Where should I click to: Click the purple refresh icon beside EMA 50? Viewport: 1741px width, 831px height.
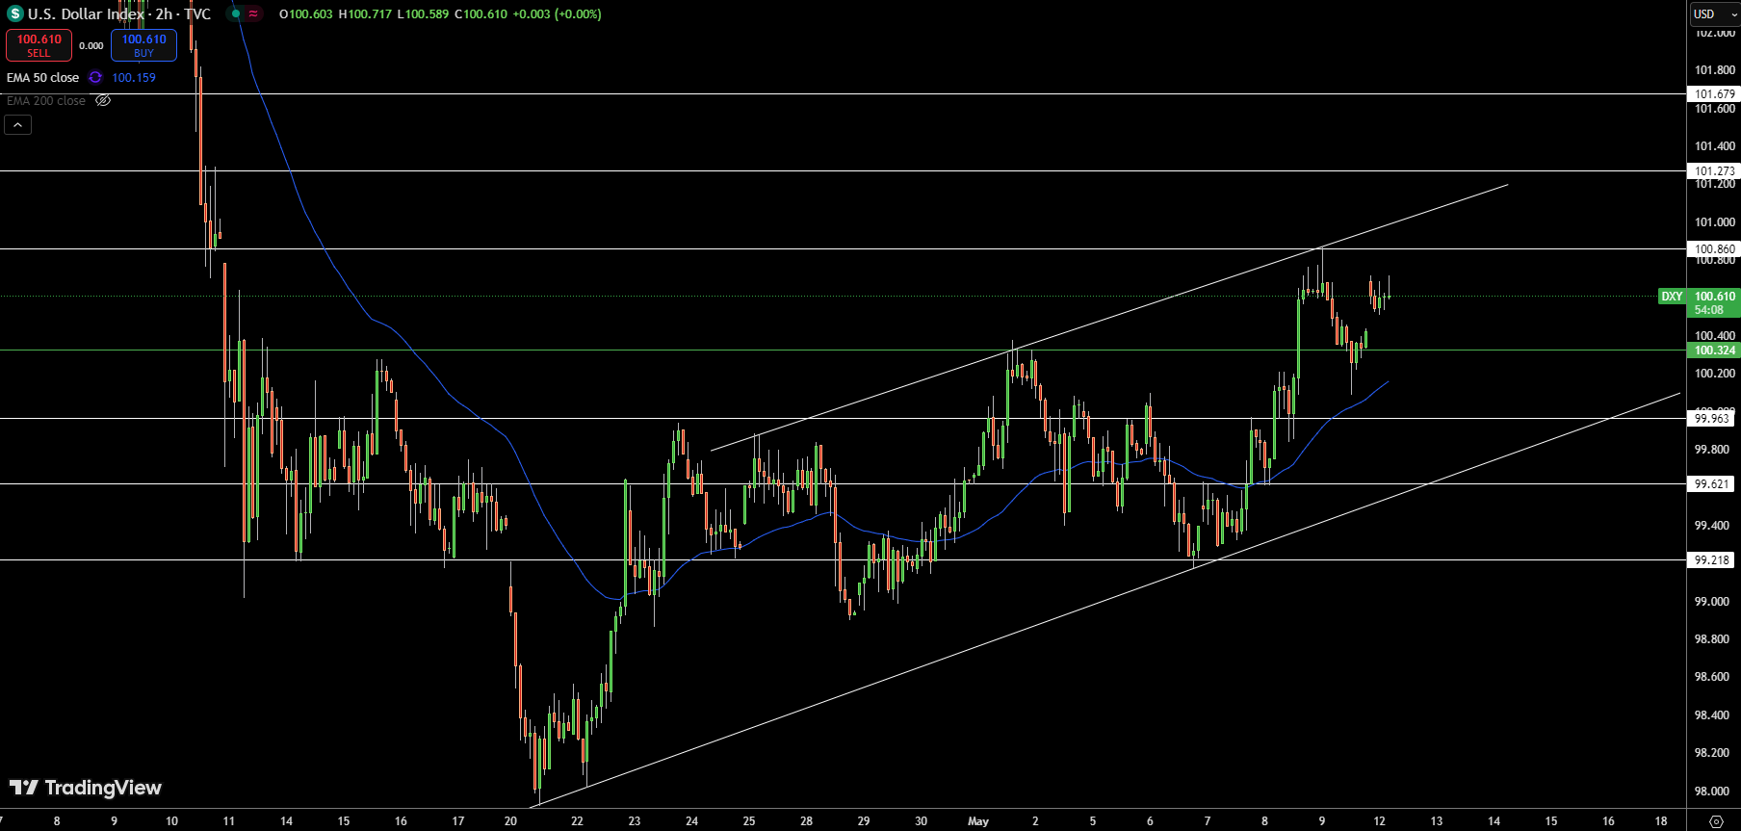pyautogui.click(x=95, y=77)
